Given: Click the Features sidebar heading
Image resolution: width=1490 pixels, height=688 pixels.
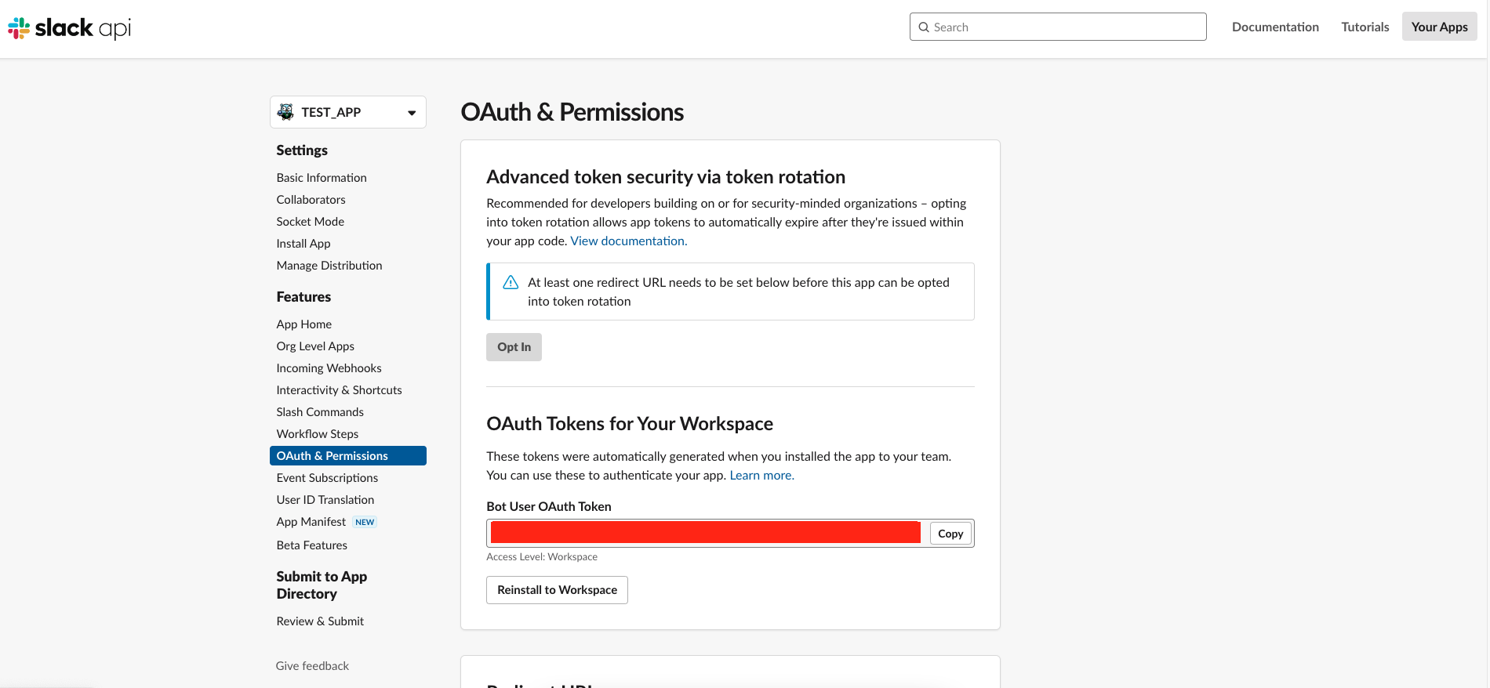Looking at the screenshot, I should click(x=303, y=297).
